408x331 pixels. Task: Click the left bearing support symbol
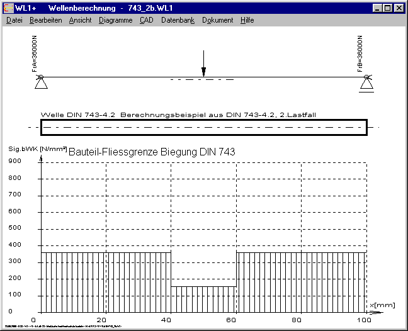pyautogui.click(x=40, y=82)
